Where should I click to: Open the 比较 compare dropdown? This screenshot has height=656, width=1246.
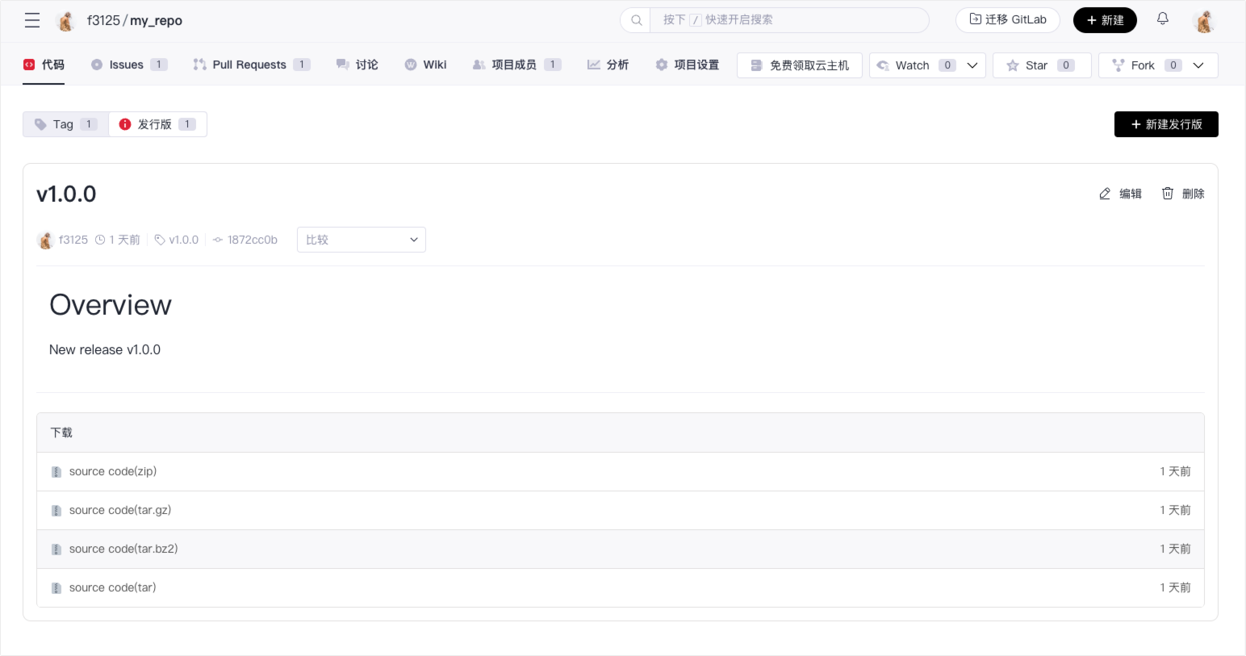pyautogui.click(x=361, y=240)
